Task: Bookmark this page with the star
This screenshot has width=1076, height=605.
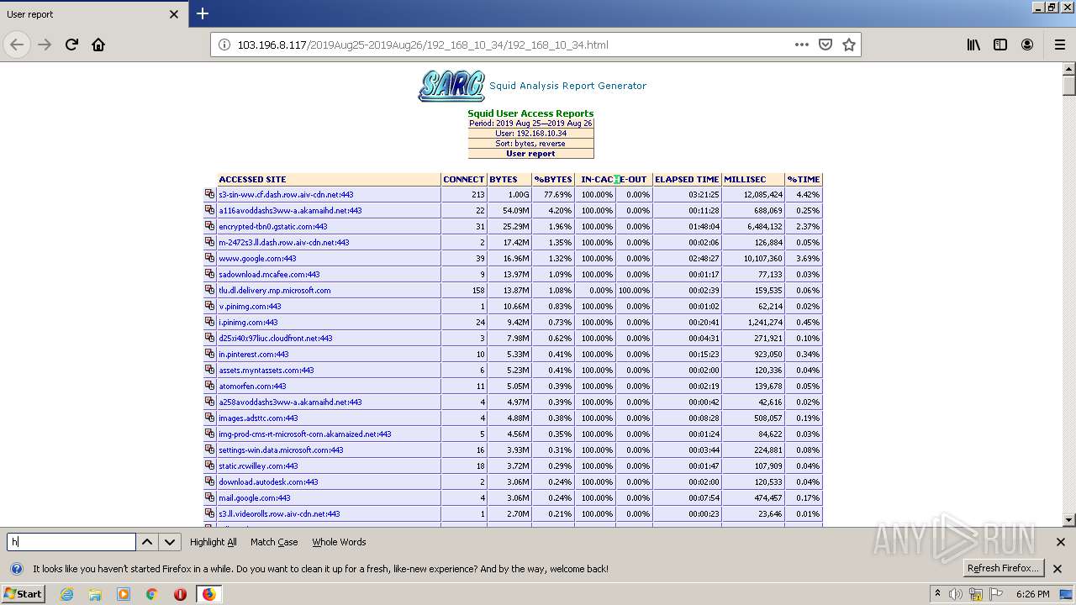Action: [849, 45]
